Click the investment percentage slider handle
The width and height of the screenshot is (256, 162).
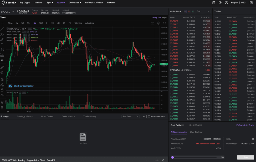[x=172, y=157]
